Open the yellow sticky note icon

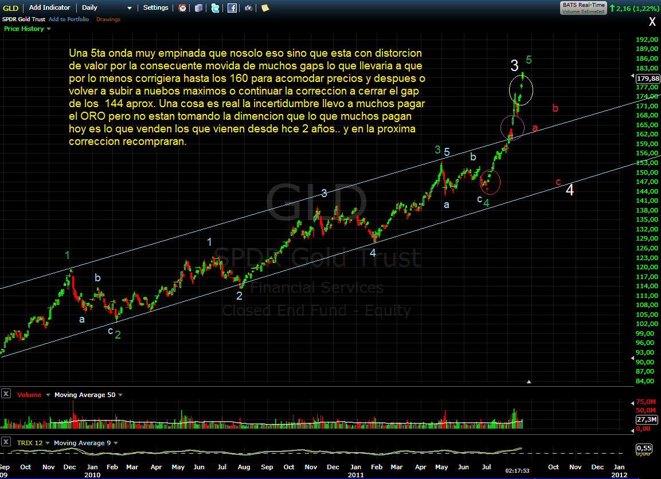[265, 8]
